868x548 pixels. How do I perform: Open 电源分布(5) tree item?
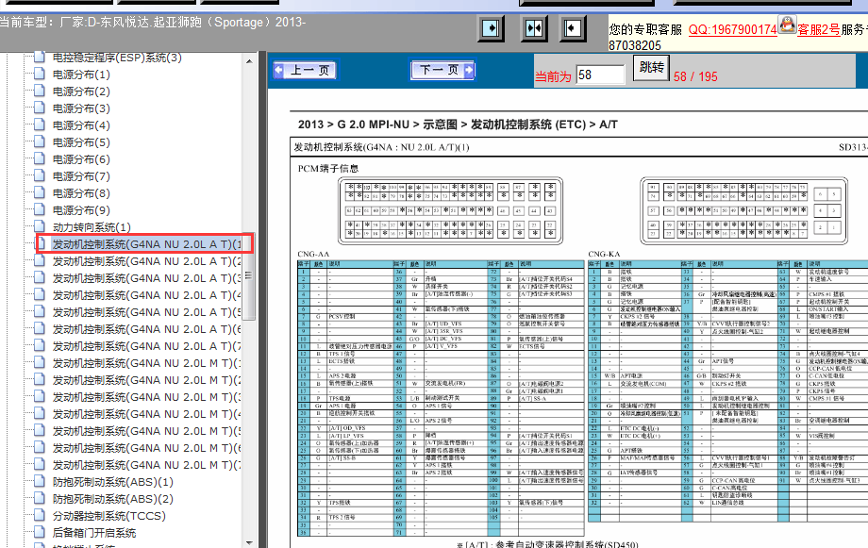[81, 142]
